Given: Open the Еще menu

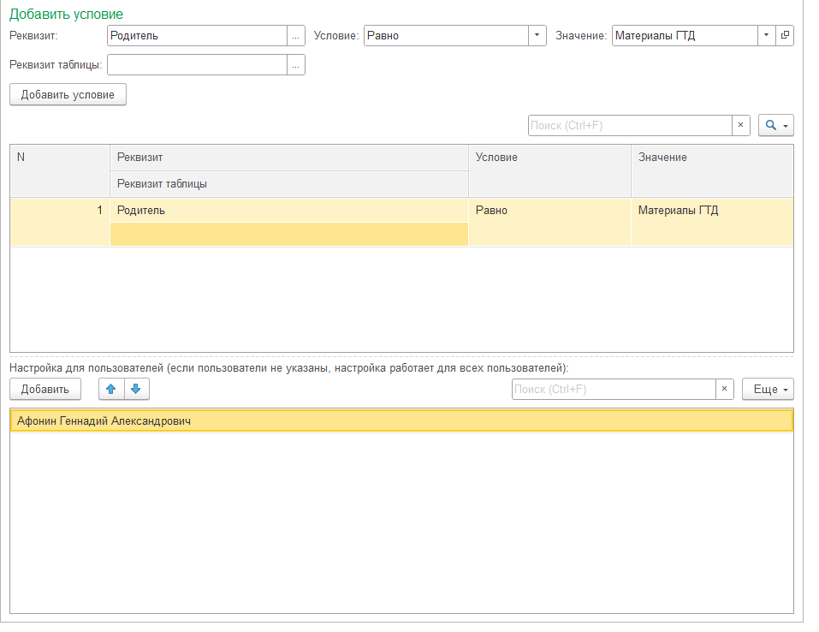Looking at the screenshot, I should (x=768, y=390).
